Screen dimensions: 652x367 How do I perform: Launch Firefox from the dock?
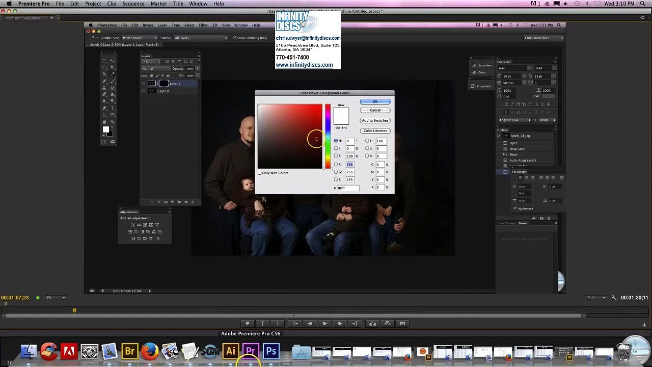pyautogui.click(x=150, y=351)
